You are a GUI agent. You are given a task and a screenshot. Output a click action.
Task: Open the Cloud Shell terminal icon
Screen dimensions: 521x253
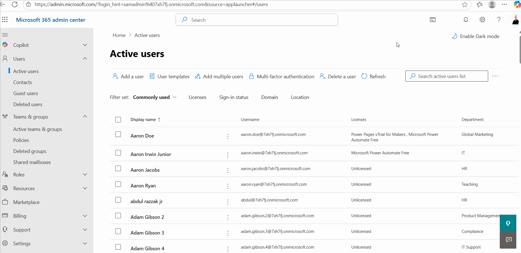[x=432, y=20]
